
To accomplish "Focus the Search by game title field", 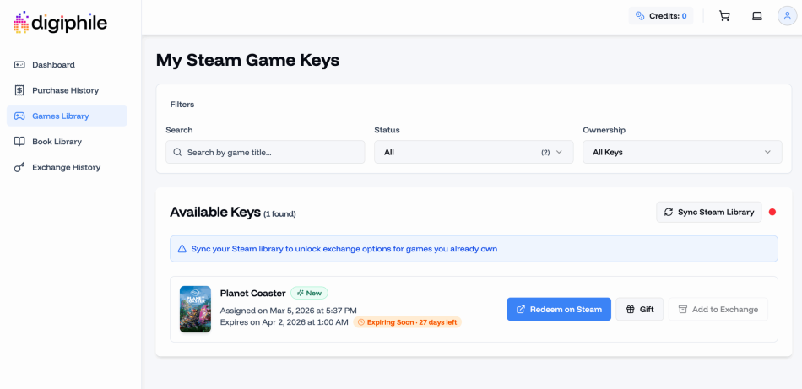I will click(x=265, y=152).
